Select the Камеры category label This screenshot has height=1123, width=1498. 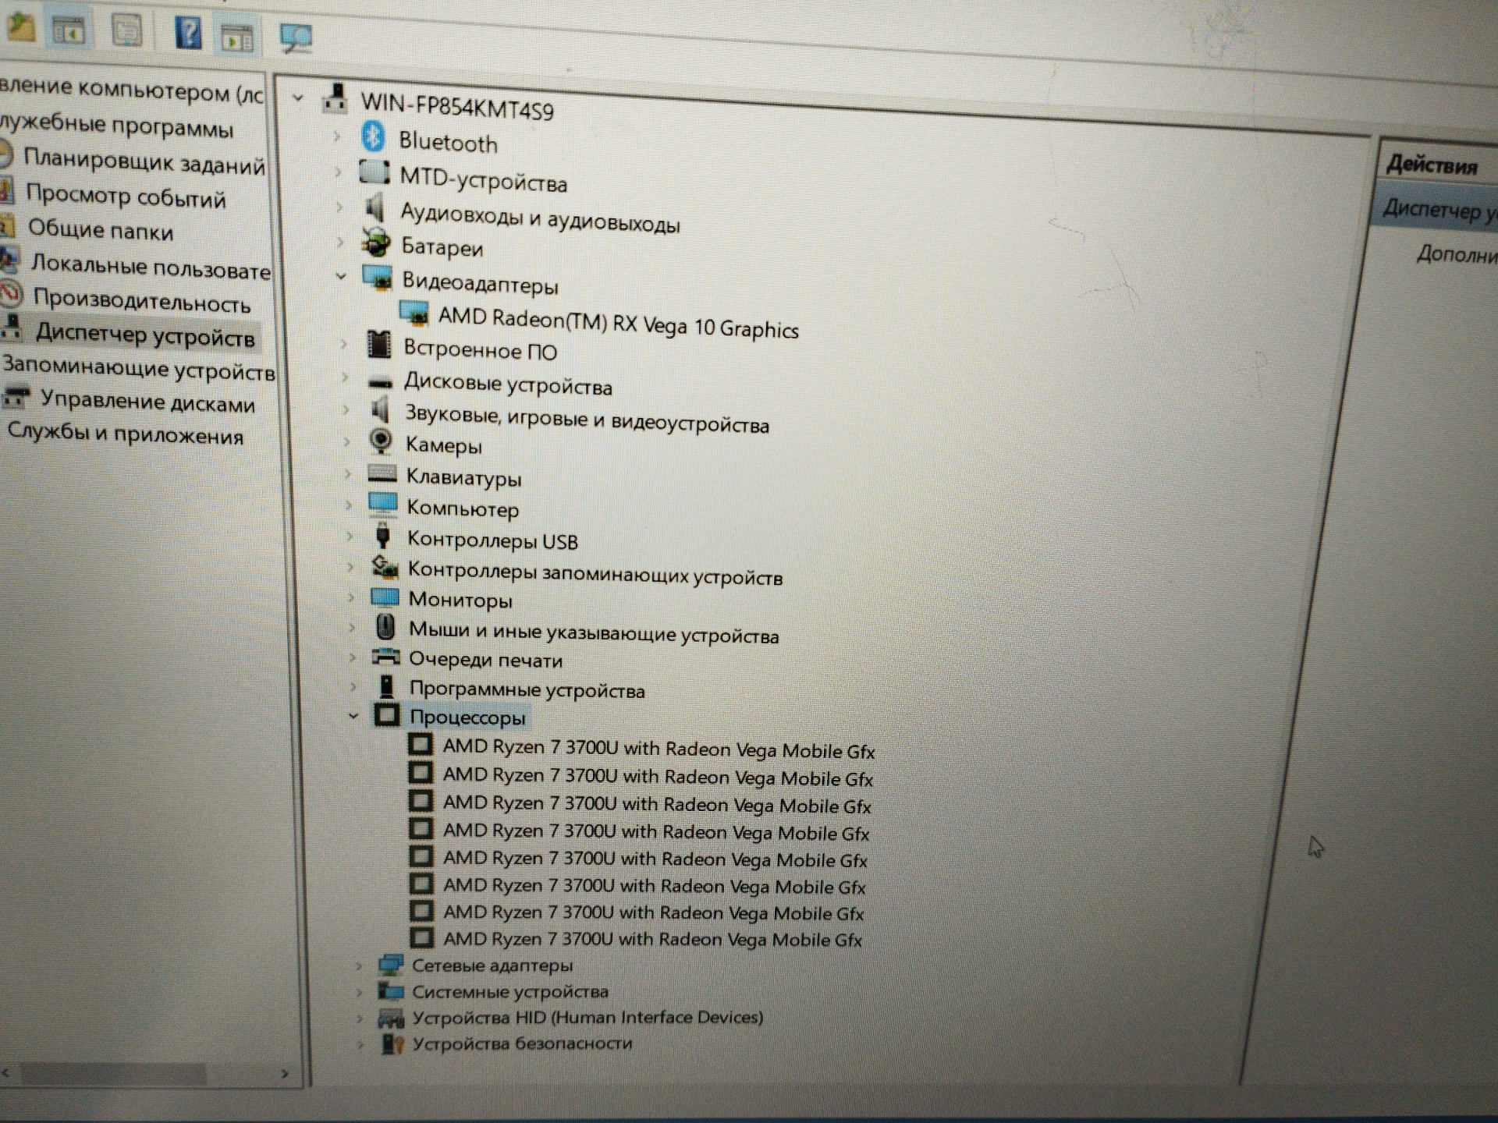pos(443,445)
